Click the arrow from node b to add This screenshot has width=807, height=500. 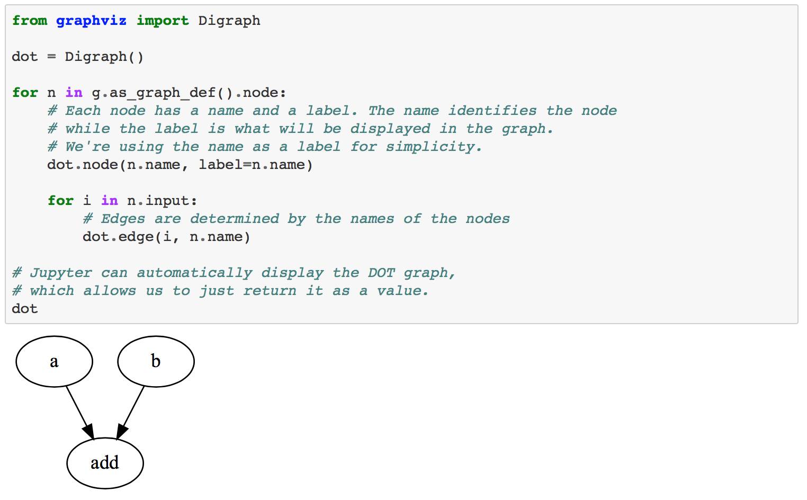point(131,412)
